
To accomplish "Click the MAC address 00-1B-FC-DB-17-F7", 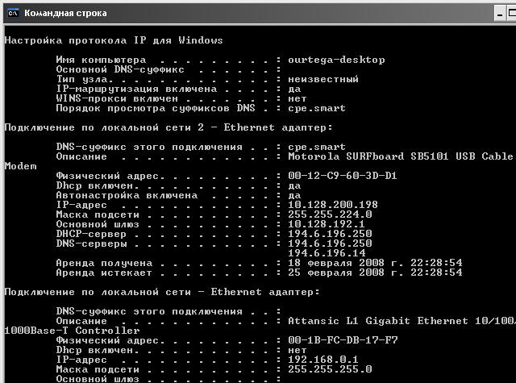I will pos(343,340).
